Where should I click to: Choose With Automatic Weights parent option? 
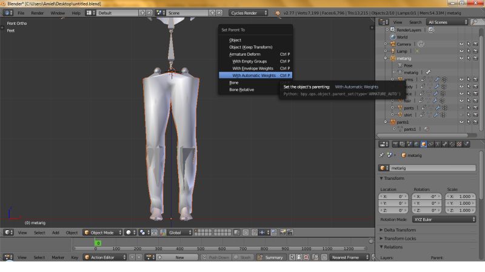tap(255, 75)
